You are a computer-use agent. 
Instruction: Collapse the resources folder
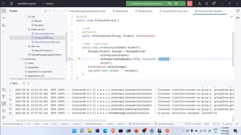click(19, 59)
